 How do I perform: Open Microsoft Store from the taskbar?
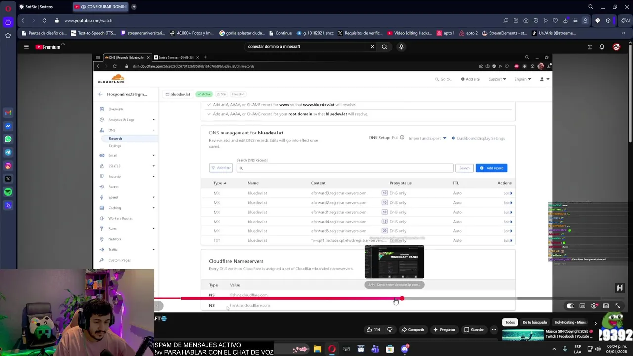390,349
